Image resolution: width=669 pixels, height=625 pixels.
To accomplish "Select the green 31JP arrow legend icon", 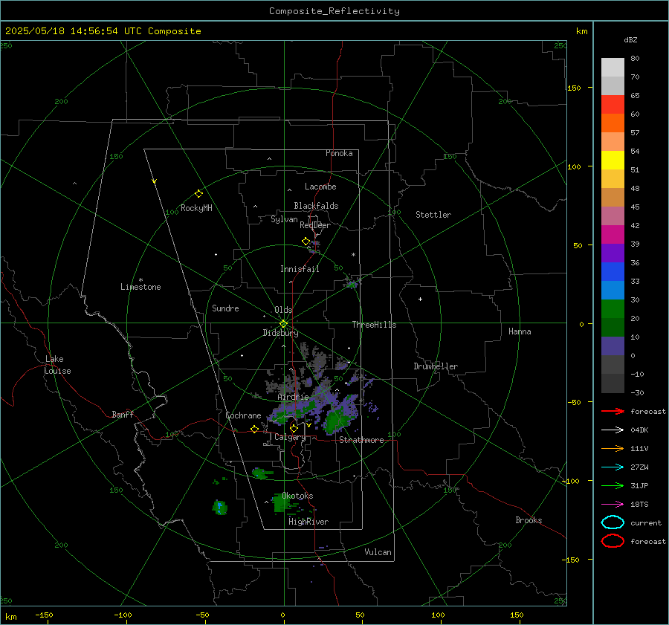I will click(x=613, y=485).
